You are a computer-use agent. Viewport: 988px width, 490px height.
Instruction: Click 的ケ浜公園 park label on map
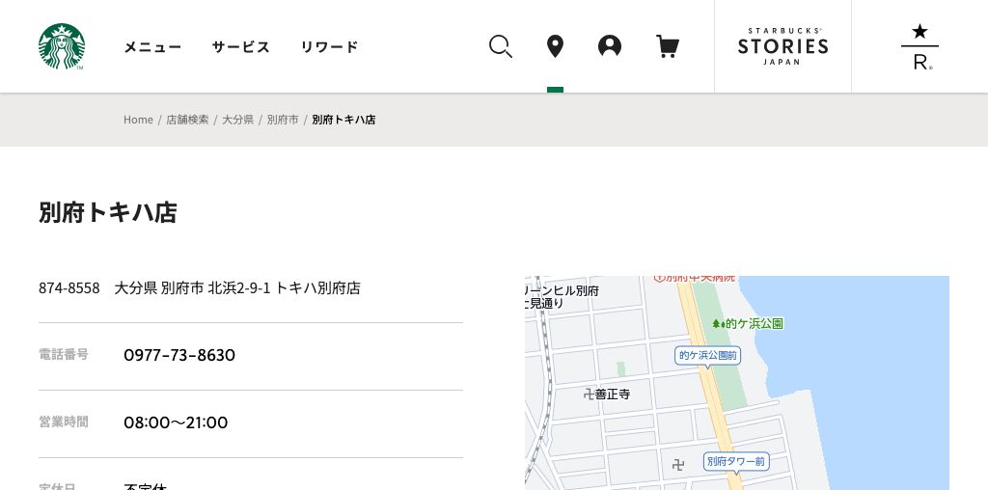pyautogui.click(x=755, y=324)
